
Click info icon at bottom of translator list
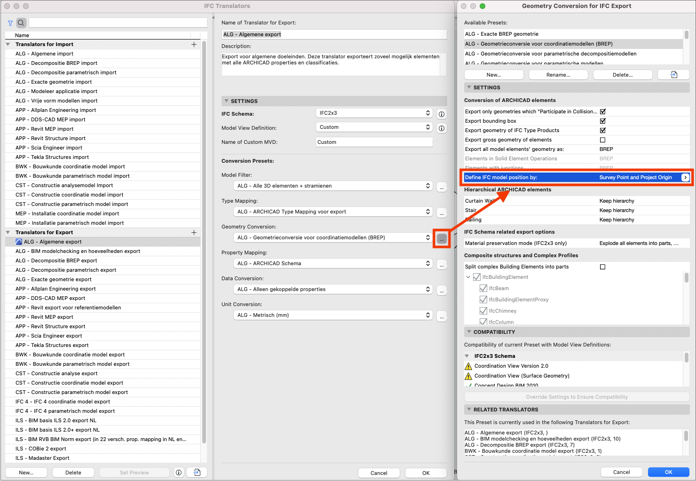(179, 473)
